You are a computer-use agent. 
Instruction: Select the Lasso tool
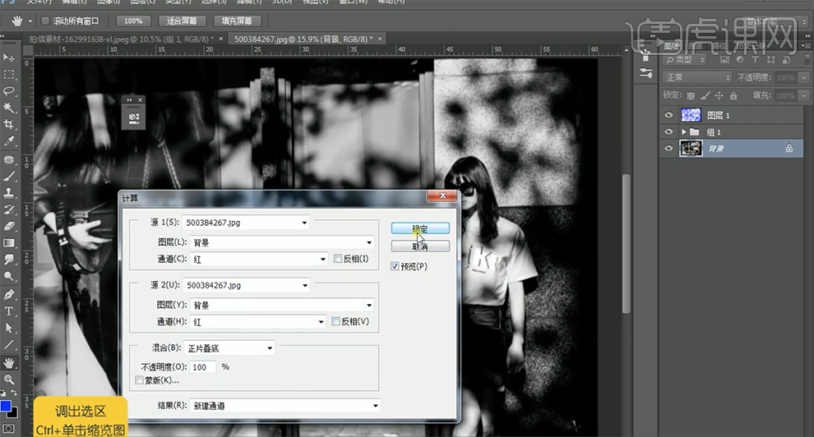[9, 91]
